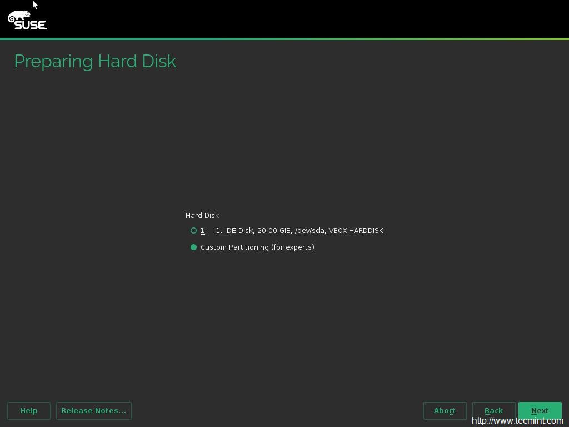Viewport: 569px width, 427px height.
Task: Proceed with the Next button
Action: (540, 411)
